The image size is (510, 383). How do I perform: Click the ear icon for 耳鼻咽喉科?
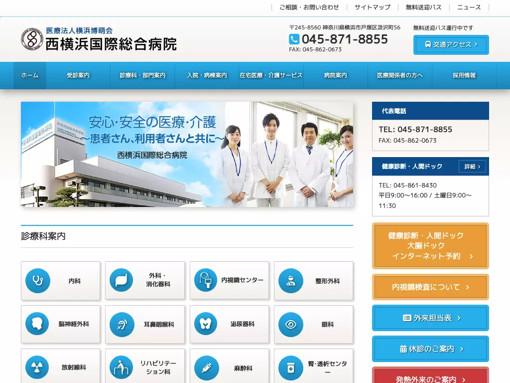click(x=122, y=324)
